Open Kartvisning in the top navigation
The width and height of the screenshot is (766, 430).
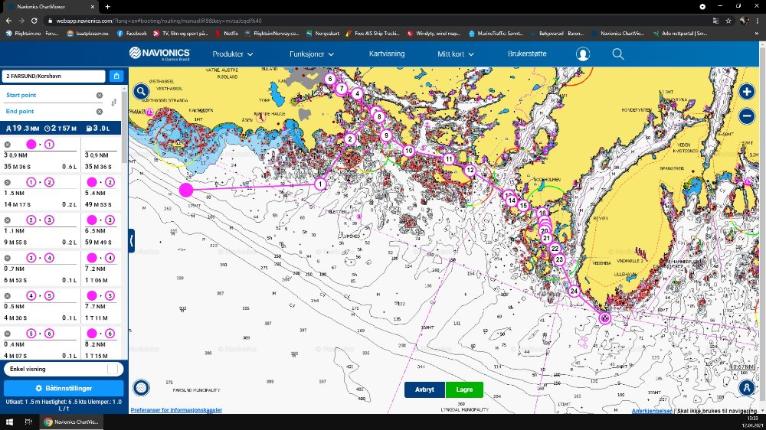pyautogui.click(x=386, y=54)
